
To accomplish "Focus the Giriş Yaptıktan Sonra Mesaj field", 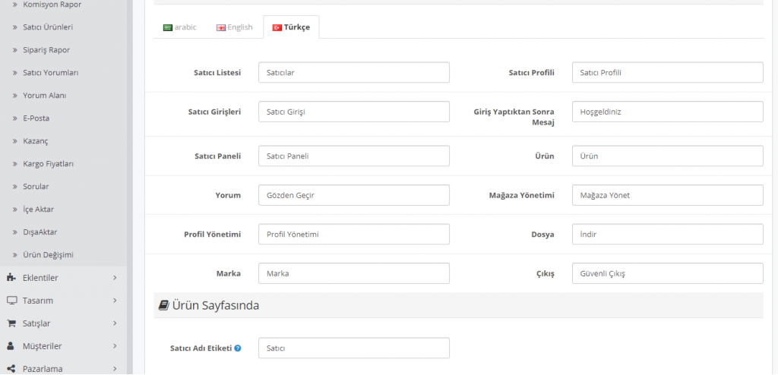I will 666,112.
